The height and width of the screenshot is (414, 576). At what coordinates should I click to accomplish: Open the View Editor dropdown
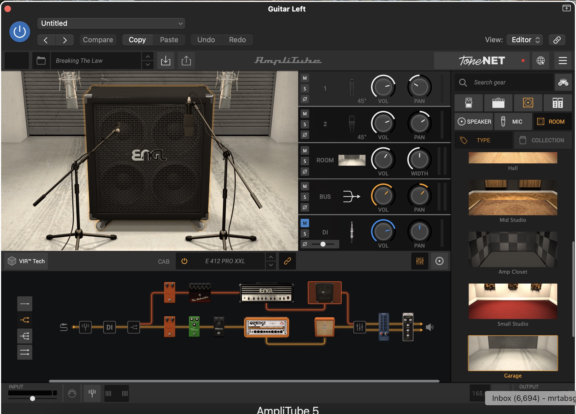pyautogui.click(x=525, y=40)
